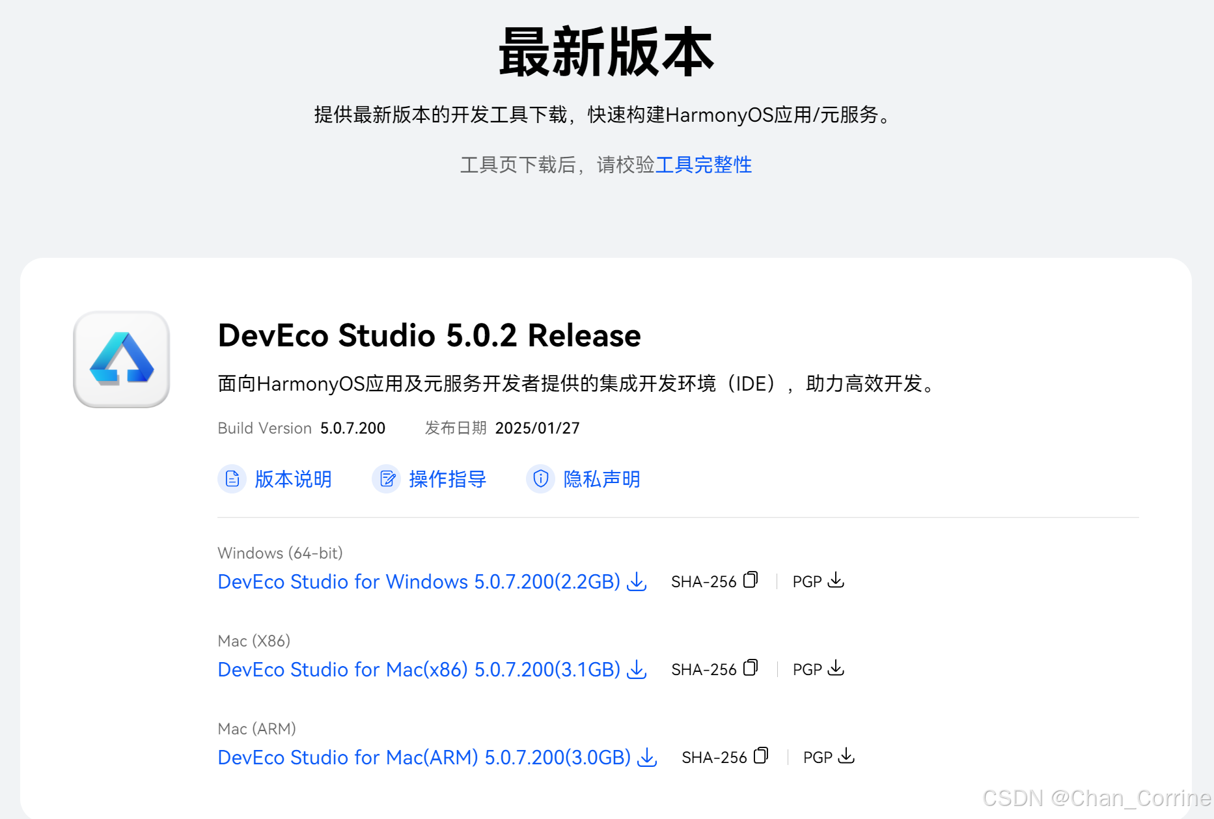Open the 工具完整性 link

[x=704, y=165]
